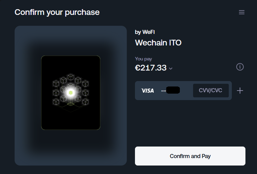
Task: Click the Wechain ITO product title
Action: [158, 43]
